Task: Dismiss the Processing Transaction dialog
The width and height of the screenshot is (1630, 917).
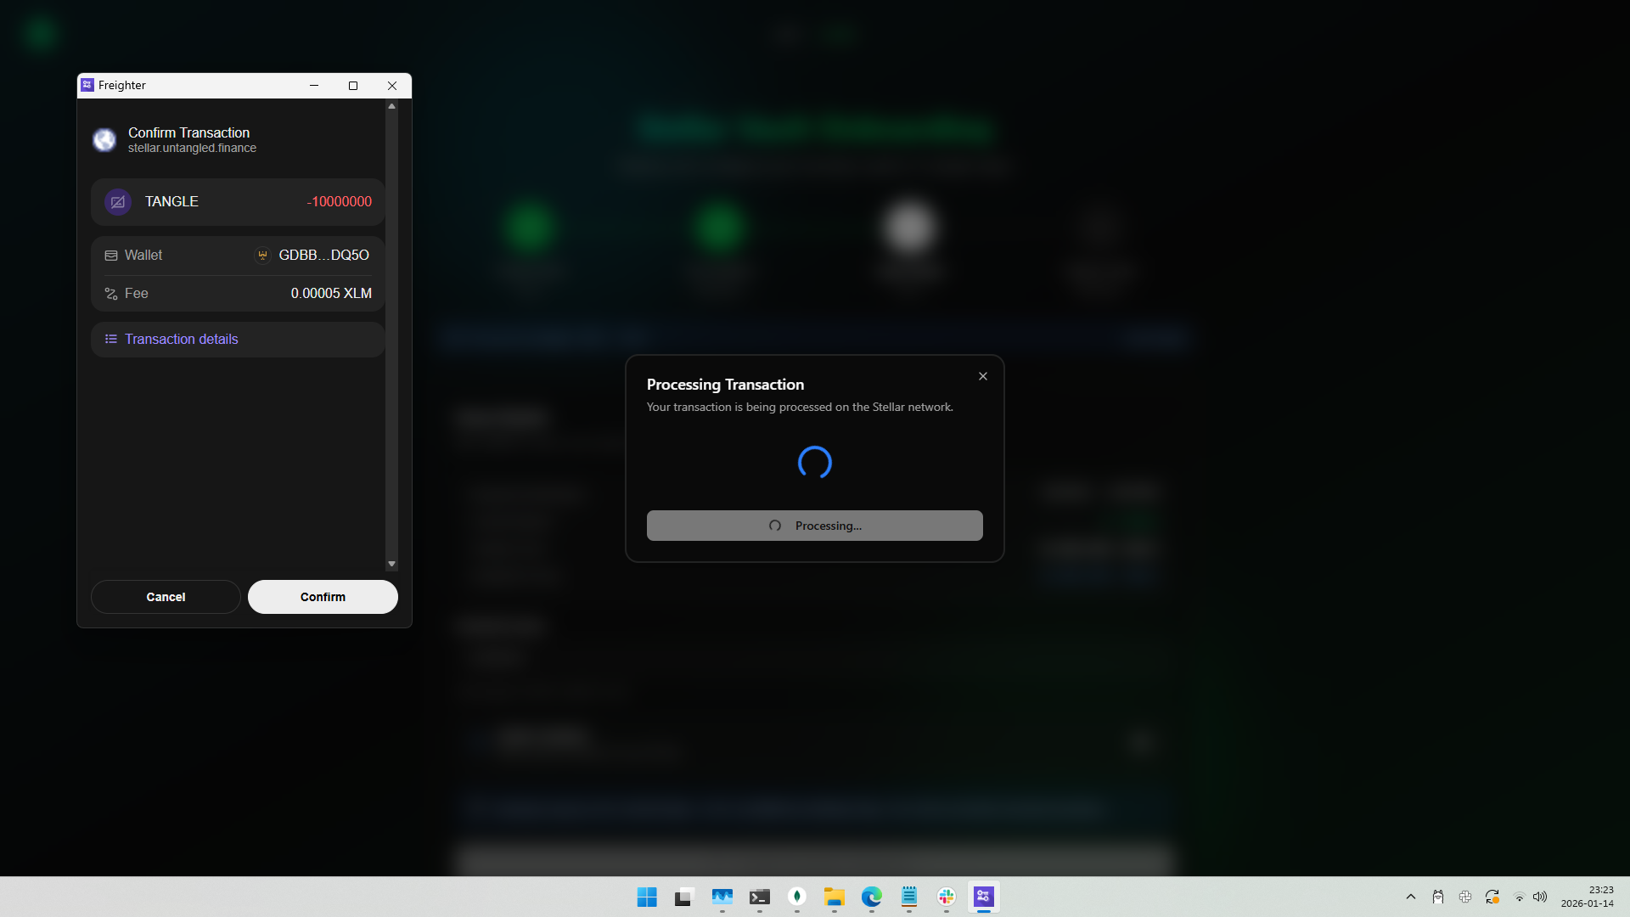Action: pos(982,375)
